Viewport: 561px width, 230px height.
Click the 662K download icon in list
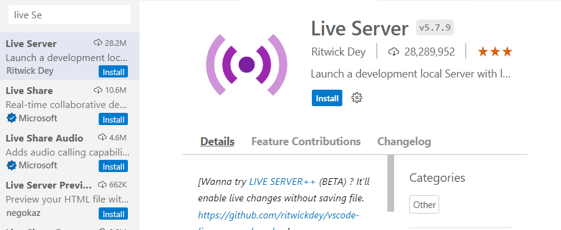point(102,185)
